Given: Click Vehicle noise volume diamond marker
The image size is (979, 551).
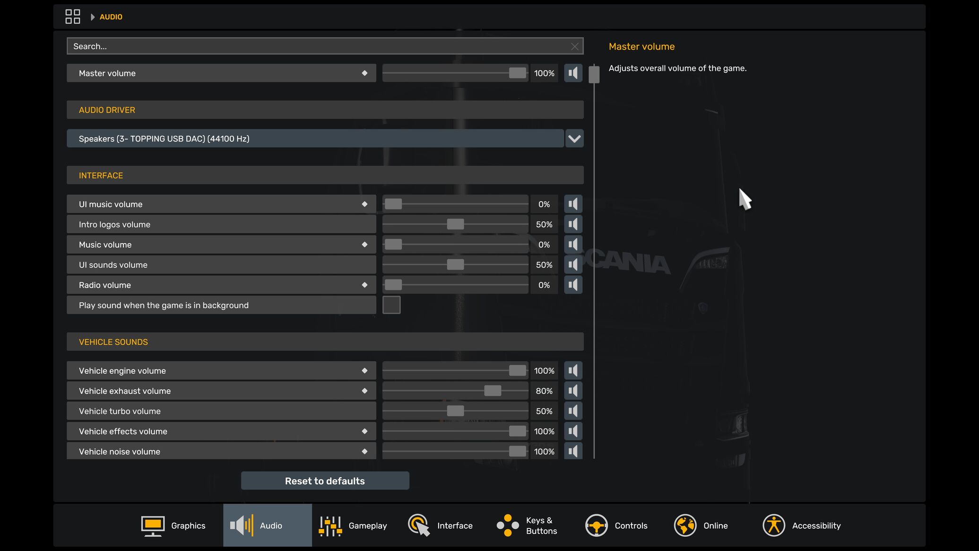Looking at the screenshot, I should point(364,451).
